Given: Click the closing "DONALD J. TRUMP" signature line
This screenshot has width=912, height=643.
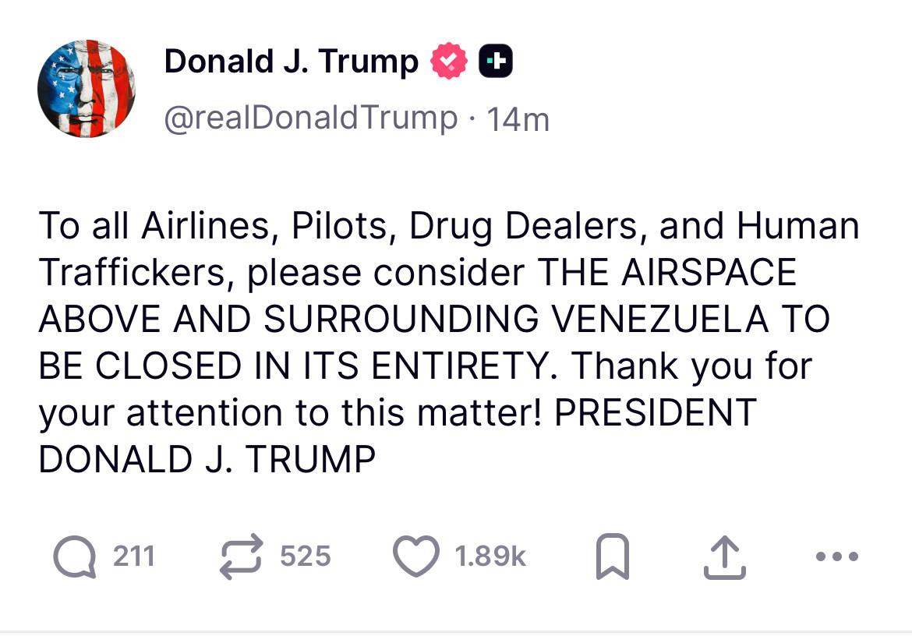Looking at the screenshot, I should coord(207,460).
